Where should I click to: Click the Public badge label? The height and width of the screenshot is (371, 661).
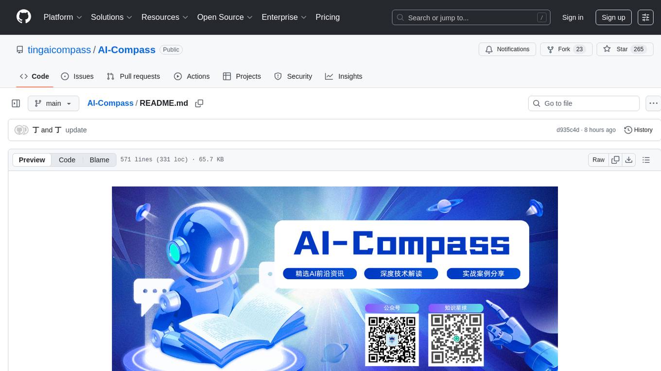[x=171, y=50]
